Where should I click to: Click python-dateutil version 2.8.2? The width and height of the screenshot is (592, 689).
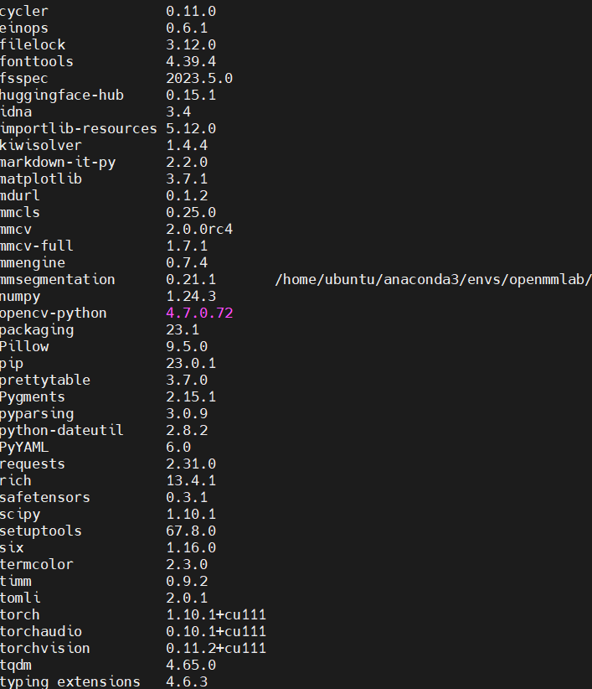point(187,431)
